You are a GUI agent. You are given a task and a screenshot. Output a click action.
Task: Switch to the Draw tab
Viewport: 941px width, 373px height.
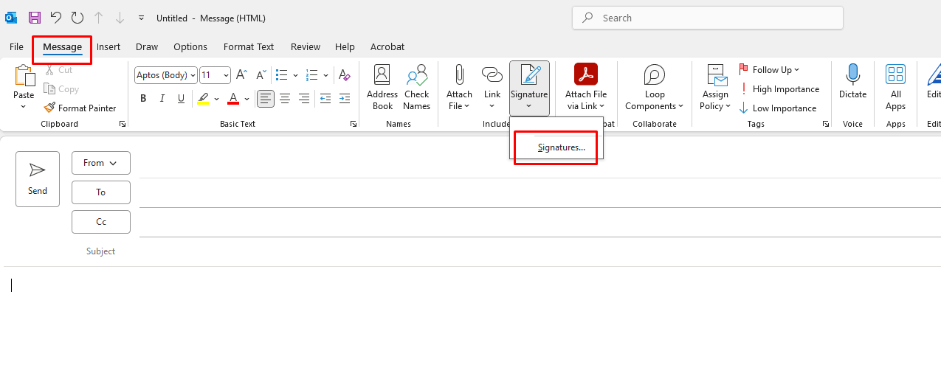[147, 46]
